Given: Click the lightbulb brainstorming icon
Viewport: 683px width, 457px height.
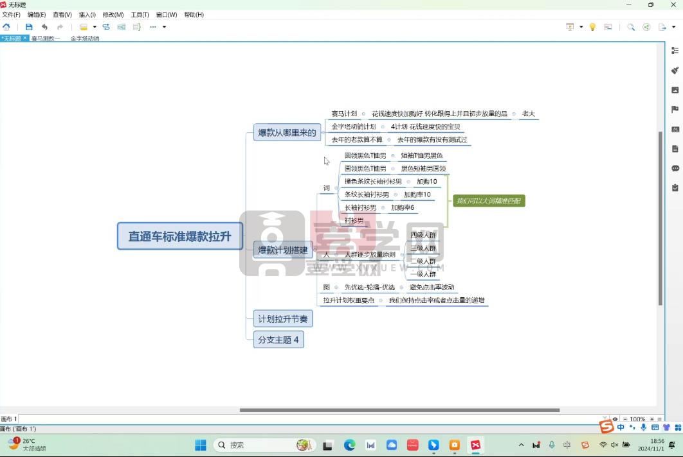Looking at the screenshot, I should 592,27.
